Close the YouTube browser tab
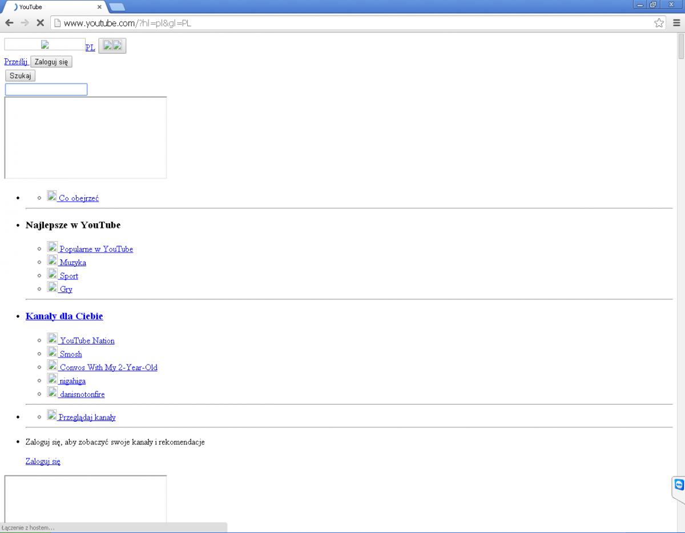The image size is (685, 533). [x=99, y=7]
